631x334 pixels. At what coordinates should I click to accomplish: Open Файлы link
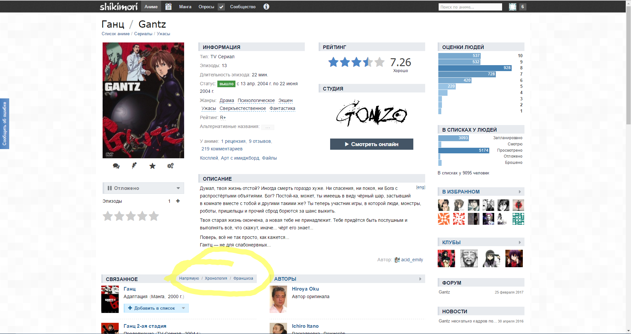(269, 158)
